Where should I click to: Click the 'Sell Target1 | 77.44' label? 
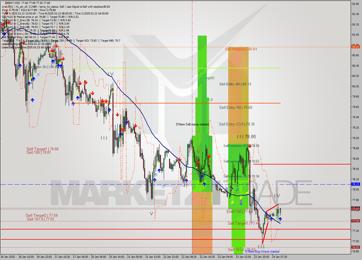tap(244, 223)
